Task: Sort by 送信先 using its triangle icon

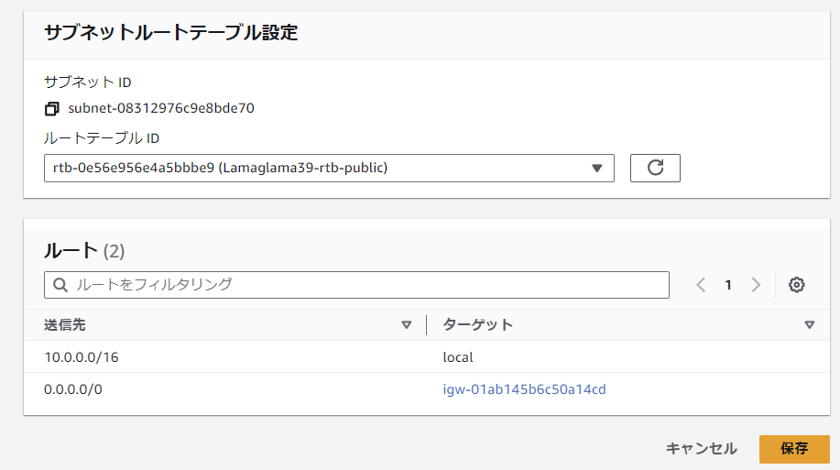Action: coord(406,324)
